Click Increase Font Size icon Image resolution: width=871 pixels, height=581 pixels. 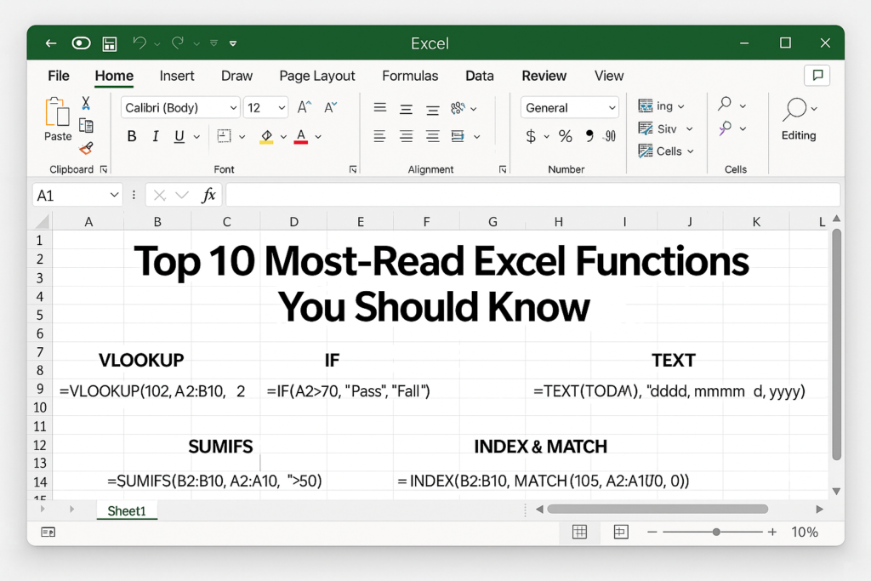point(305,107)
